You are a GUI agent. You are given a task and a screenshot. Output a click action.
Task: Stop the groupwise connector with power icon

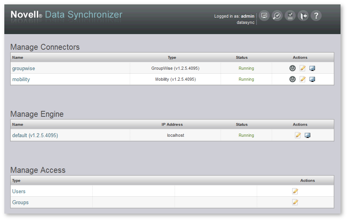pyautogui.click(x=293, y=68)
